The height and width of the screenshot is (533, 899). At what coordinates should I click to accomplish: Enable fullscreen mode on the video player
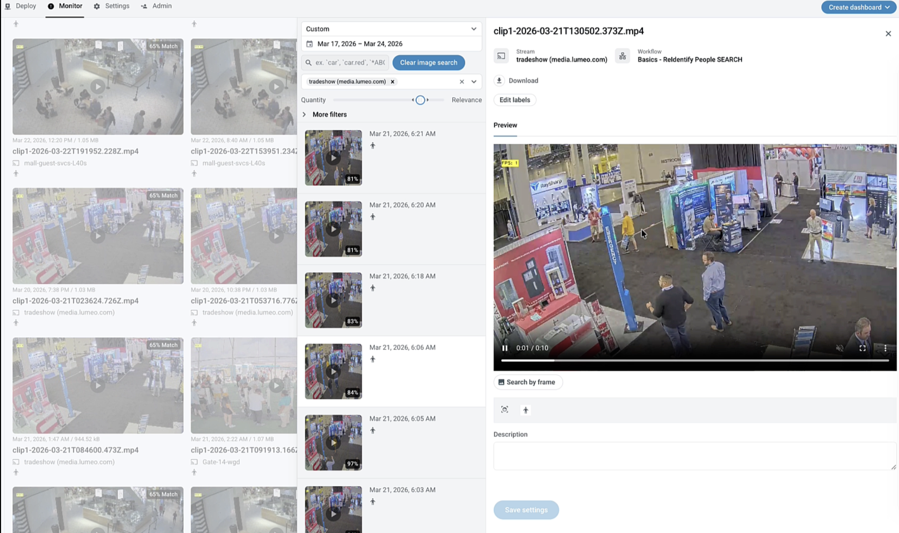(x=862, y=348)
